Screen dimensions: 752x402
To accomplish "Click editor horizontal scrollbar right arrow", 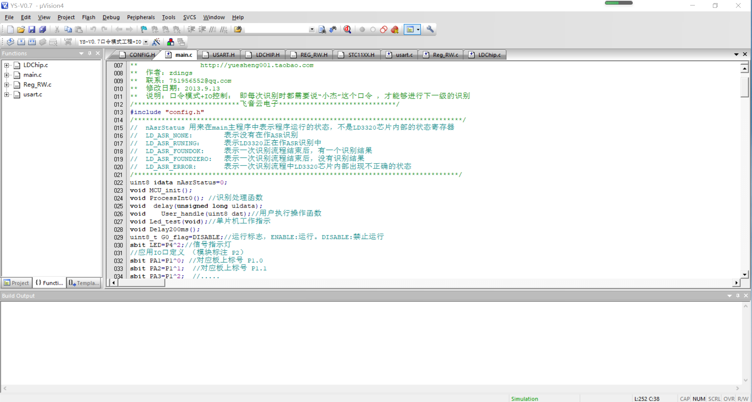I will [x=736, y=283].
